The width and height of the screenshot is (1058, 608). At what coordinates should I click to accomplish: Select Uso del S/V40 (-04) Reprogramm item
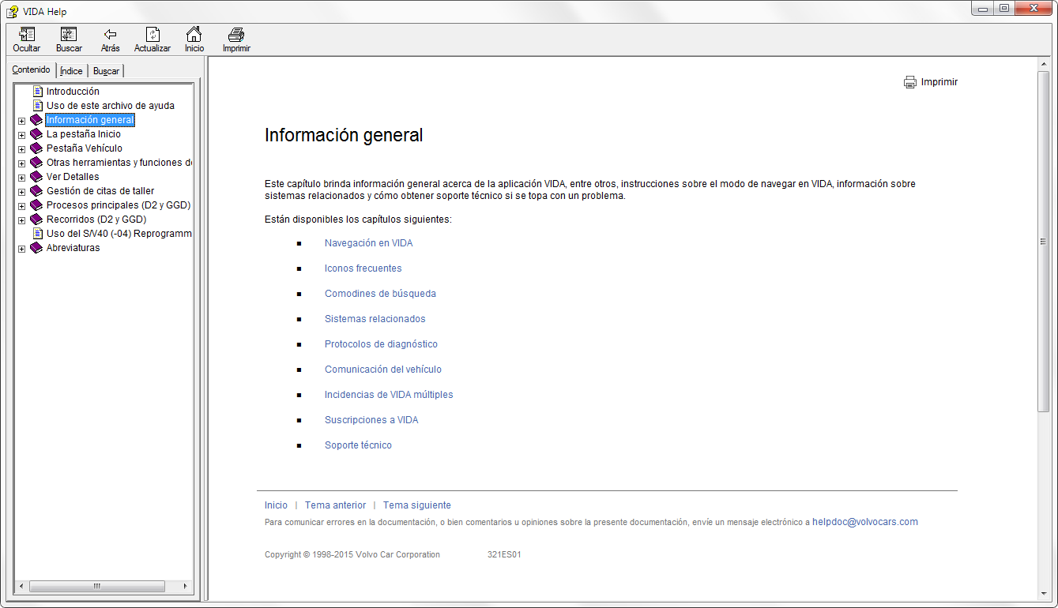[x=119, y=234]
